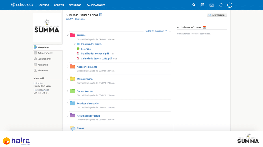Screen dimensions: 263x147
Task: Open the Dudas discussion link
Action: (x=80, y=128)
